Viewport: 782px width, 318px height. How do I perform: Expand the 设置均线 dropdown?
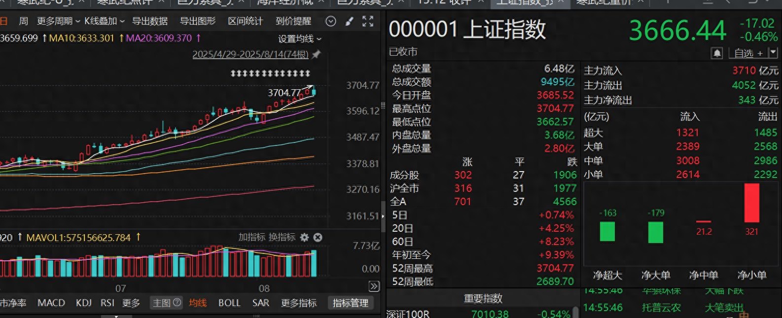(x=299, y=38)
